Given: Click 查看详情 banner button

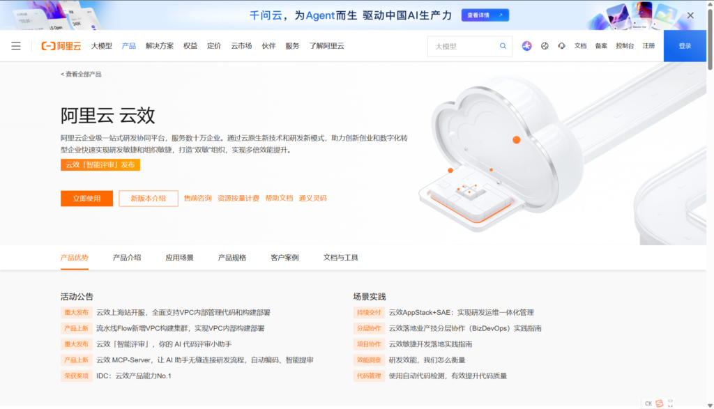Looking at the screenshot, I should [485, 15].
